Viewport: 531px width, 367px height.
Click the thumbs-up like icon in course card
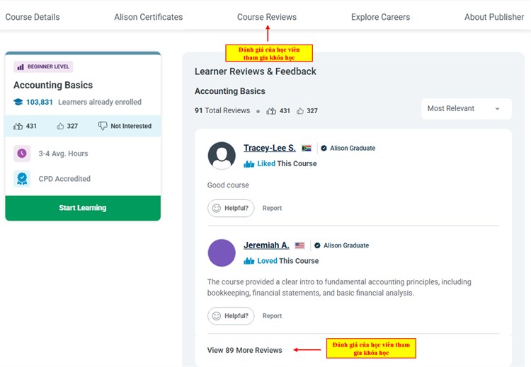(x=60, y=126)
